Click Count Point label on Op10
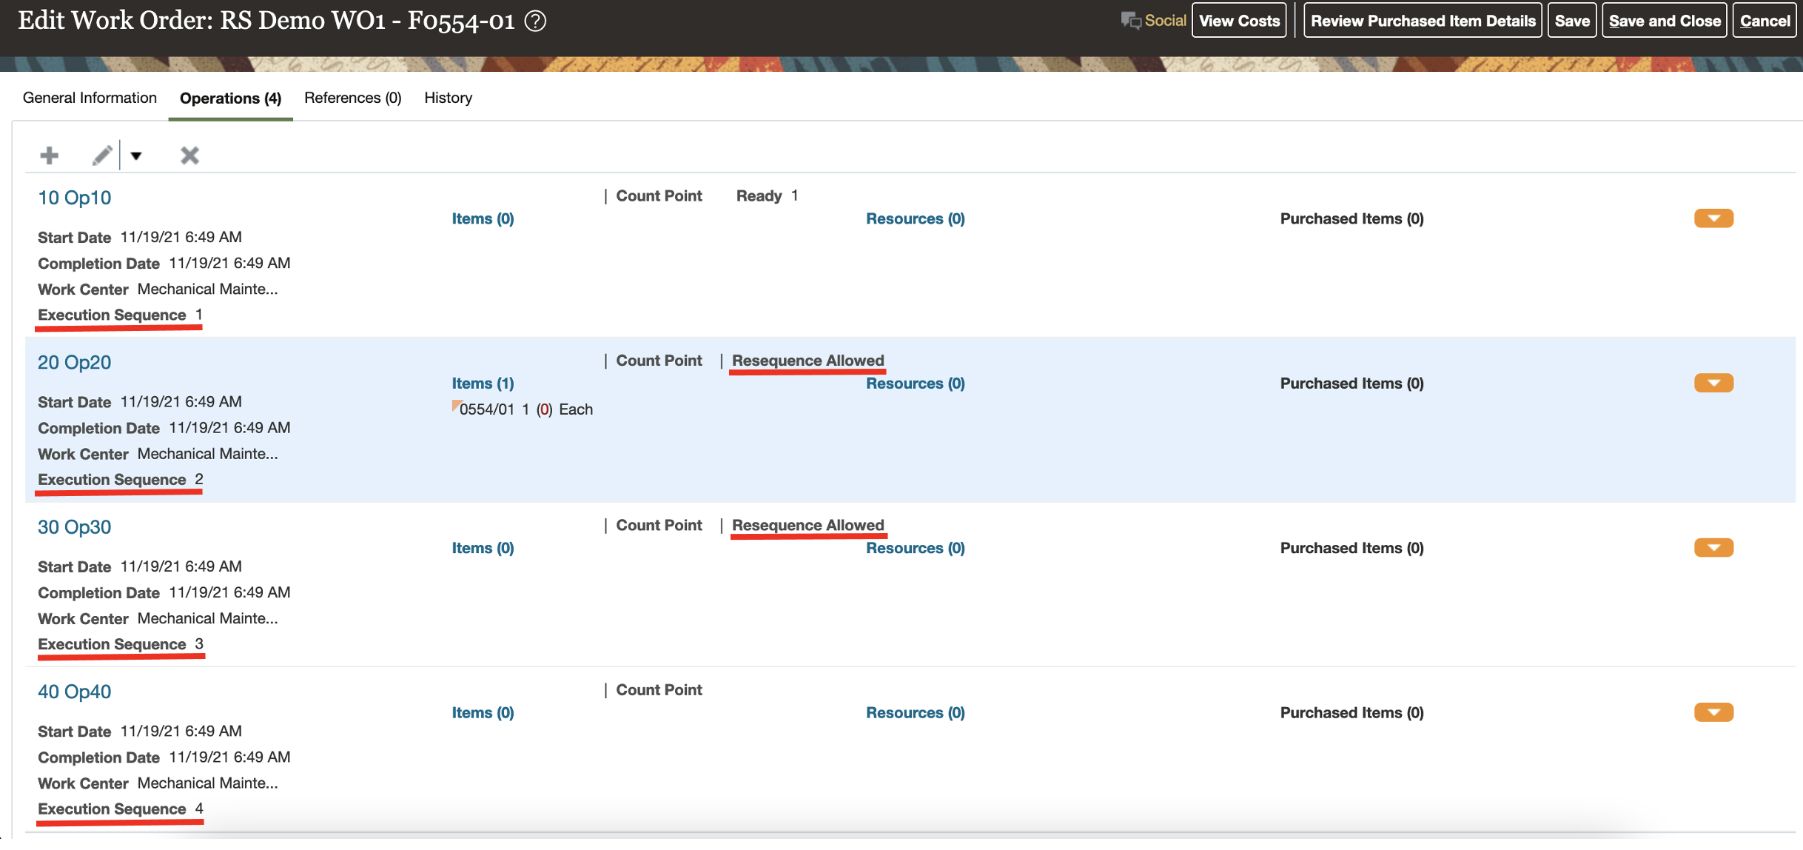This screenshot has height=850, width=1803. 659,195
